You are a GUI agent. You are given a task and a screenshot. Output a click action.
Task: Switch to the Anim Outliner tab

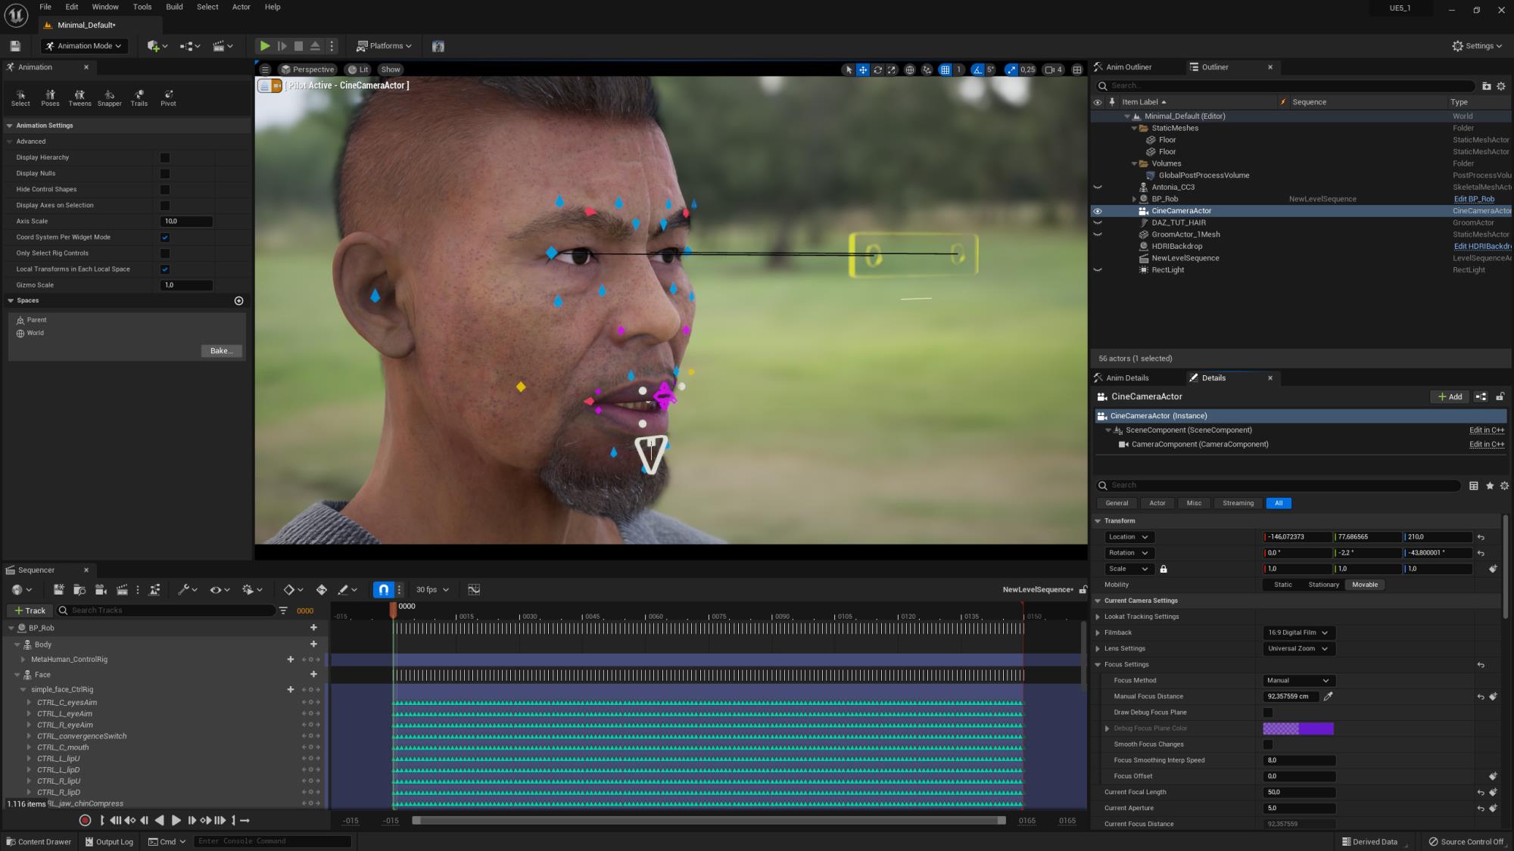click(x=1128, y=67)
